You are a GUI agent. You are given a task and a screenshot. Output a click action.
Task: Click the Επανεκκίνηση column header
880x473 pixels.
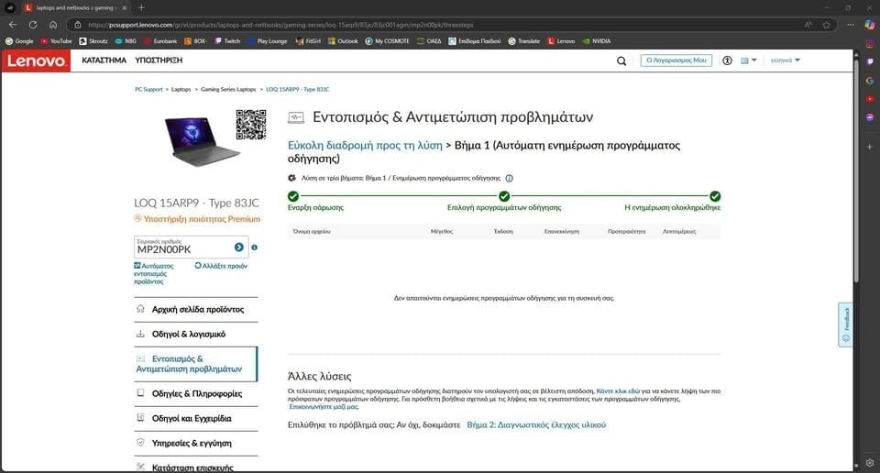point(562,231)
